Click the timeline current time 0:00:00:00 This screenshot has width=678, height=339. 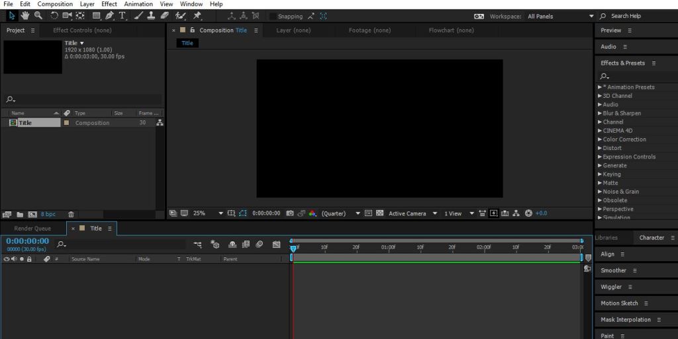click(27, 241)
